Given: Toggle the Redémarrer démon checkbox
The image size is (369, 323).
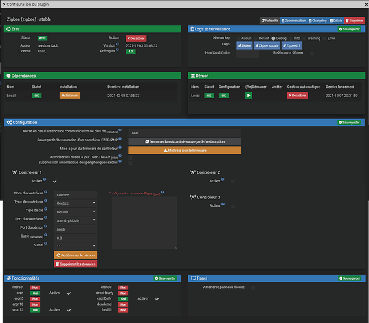Looking at the screenshot, I should 312,54.
